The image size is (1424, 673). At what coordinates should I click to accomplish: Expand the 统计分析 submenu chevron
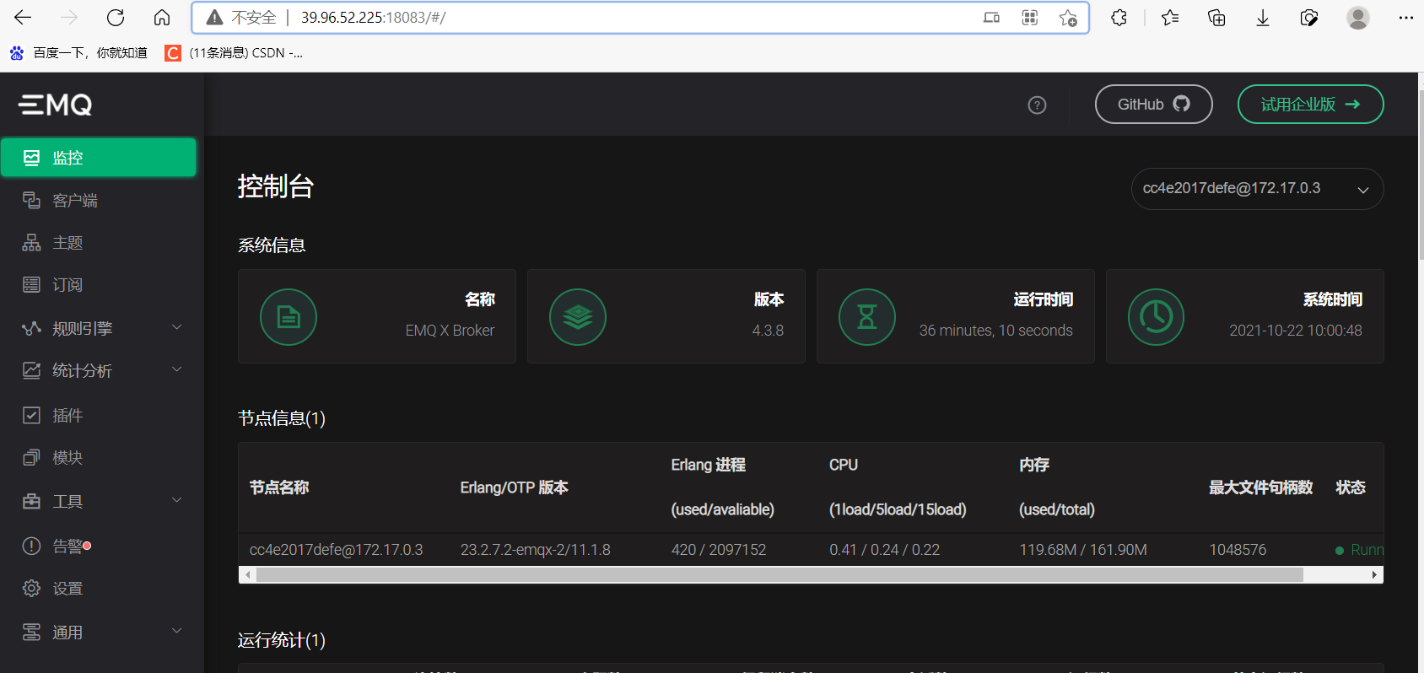click(177, 369)
